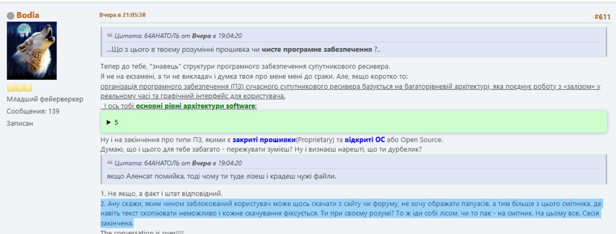Open post number #611 permalink
The image size is (616, 234).
(602, 16)
